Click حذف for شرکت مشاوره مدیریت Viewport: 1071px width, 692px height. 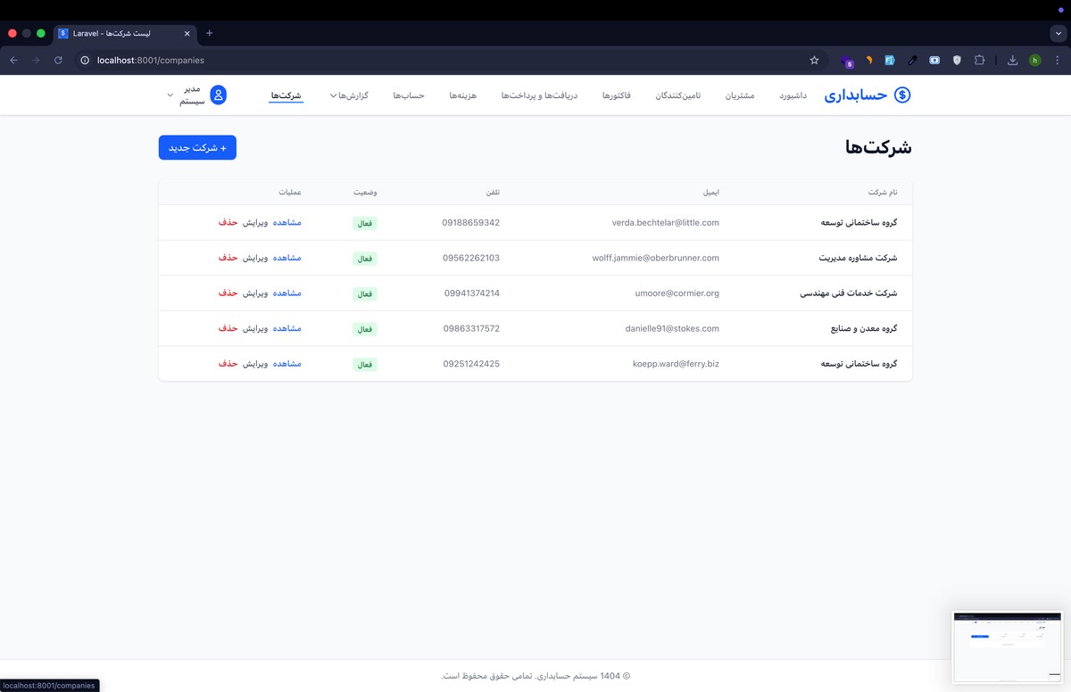228,258
